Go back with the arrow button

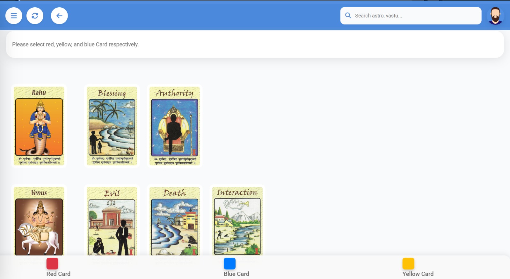coord(59,16)
